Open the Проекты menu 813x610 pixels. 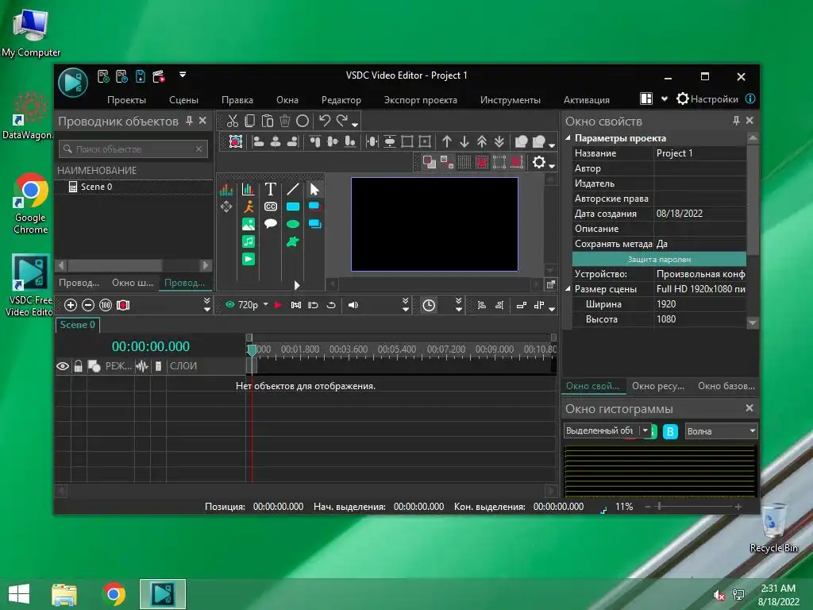126,99
